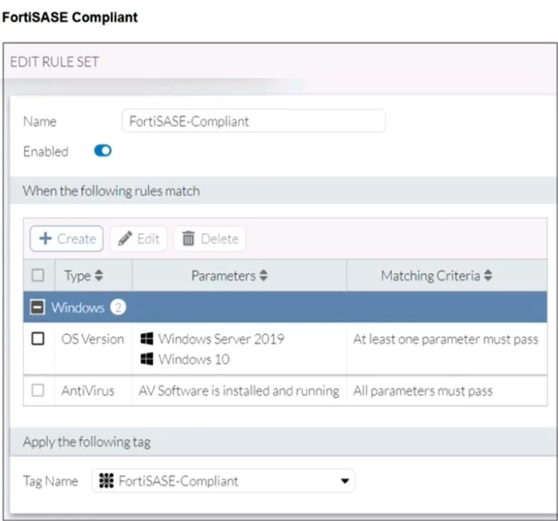Click the plus icon on Create
Screen dimensions: 558x521
45,238
